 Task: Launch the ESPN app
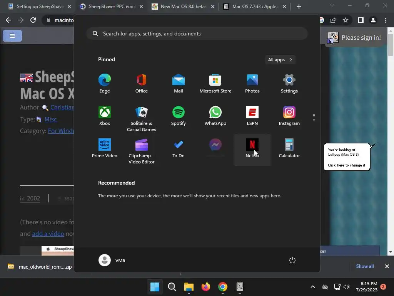pos(252,116)
